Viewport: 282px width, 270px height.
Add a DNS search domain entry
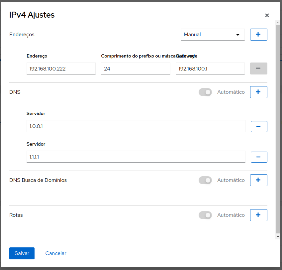pyautogui.click(x=258, y=180)
